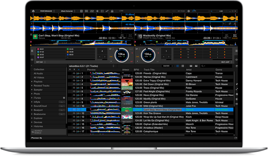This screenshot has height=160, width=268.
Task: Toggle Quantize Q on deck 2
Action: (158, 53)
